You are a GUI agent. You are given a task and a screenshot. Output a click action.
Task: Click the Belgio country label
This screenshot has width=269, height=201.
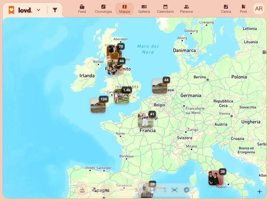[x=159, y=105]
